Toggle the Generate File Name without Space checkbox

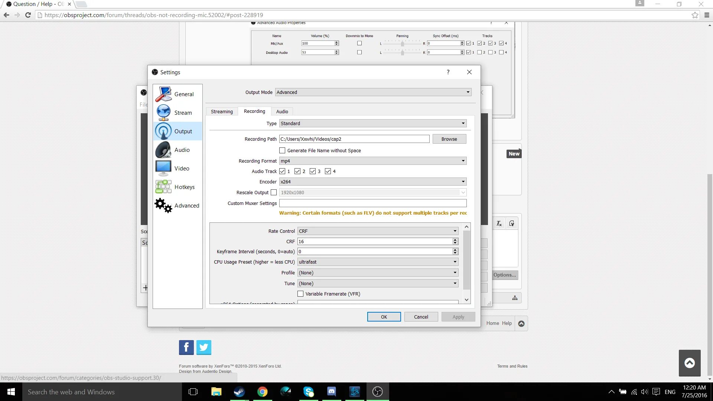coord(282,150)
